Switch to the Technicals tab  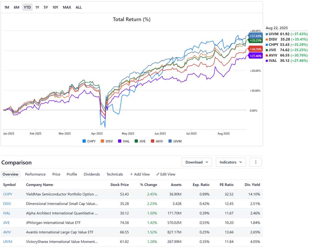[114, 174]
